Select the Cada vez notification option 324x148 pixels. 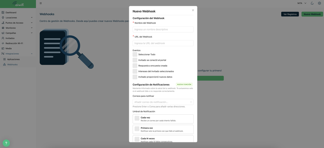tap(163, 119)
